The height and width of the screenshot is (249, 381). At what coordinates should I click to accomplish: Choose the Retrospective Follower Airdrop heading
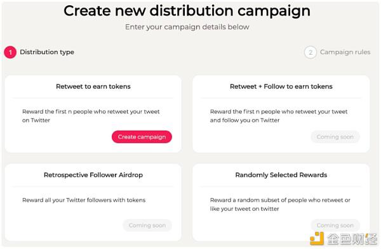click(x=93, y=175)
